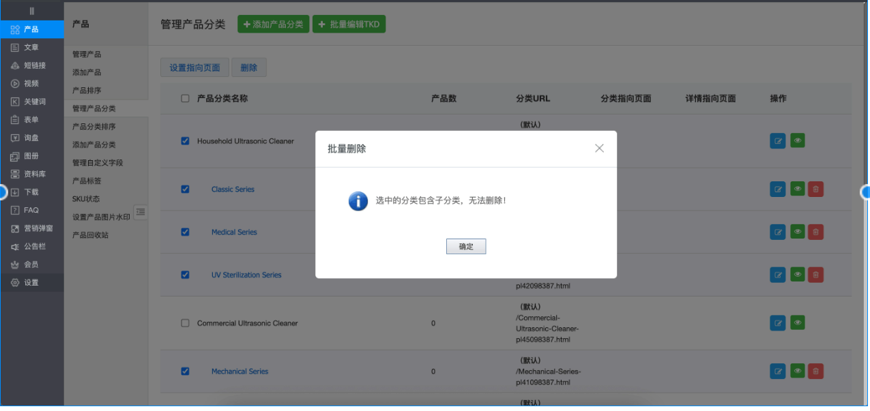Collapse sidebar using the toggle list icon
Viewport: 870px width, 411px height.
[x=141, y=212]
